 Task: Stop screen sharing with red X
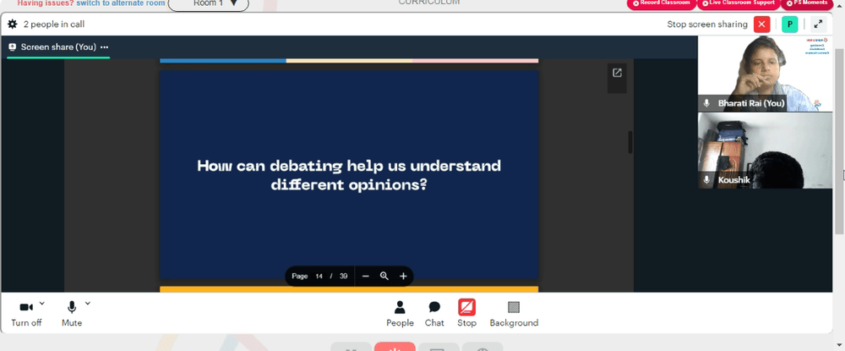tap(761, 25)
